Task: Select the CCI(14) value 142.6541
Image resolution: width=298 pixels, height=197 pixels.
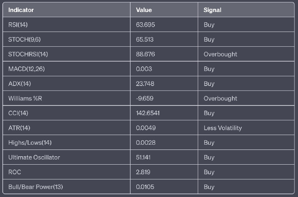Action: 148,113
